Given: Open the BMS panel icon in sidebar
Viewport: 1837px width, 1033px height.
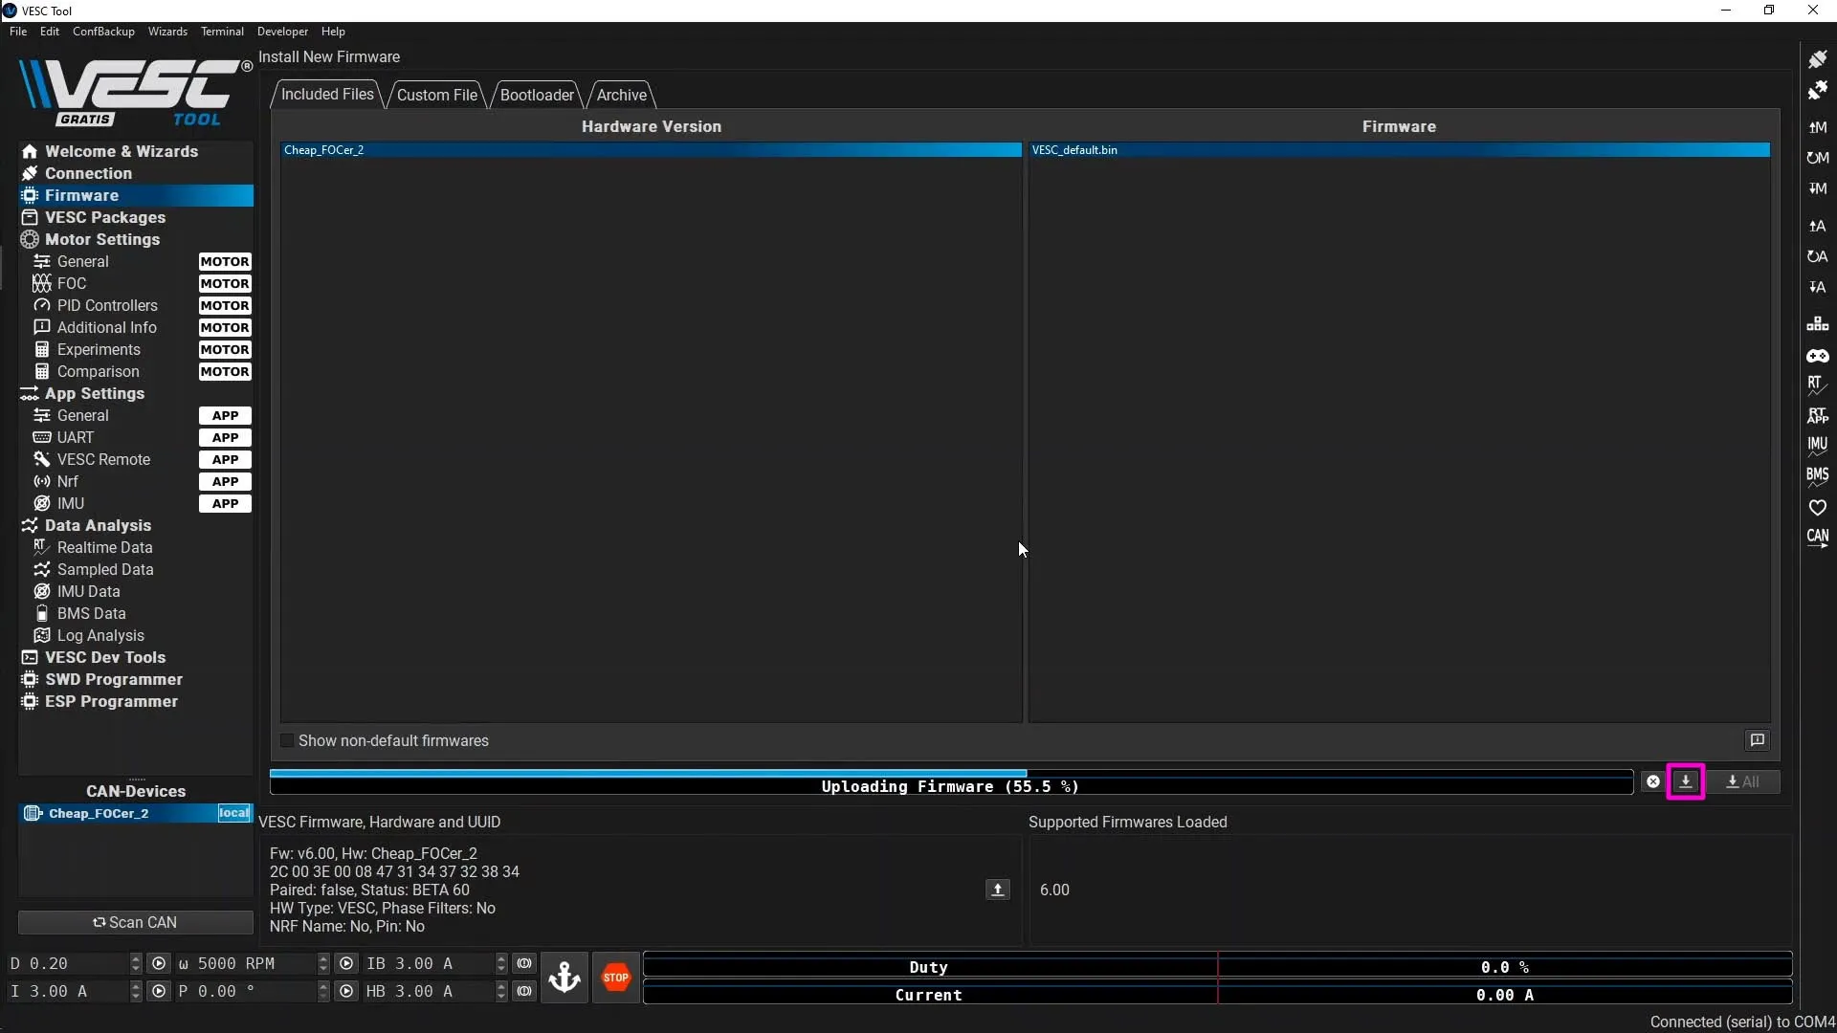Looking at the screenshot, I should pyautogui.click(x=1819, y=475).
